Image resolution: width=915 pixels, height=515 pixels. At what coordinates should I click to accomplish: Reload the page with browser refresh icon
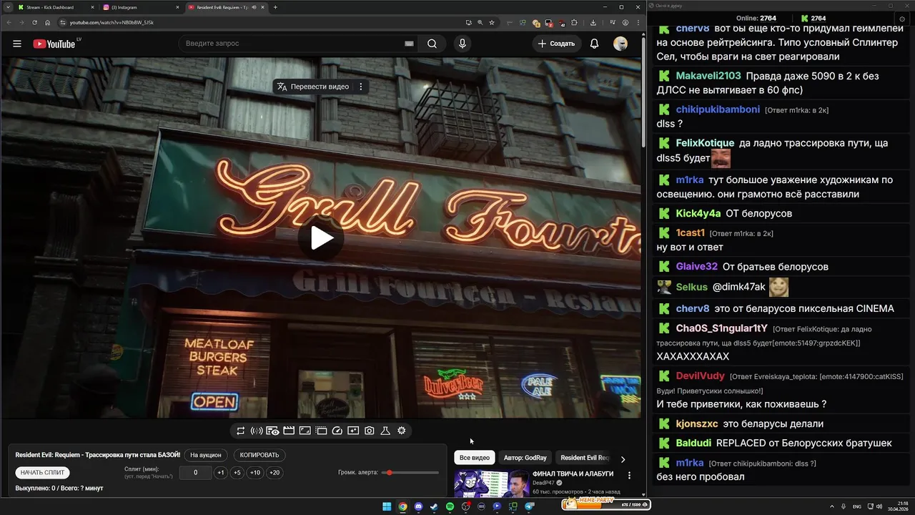pos(34,22)
